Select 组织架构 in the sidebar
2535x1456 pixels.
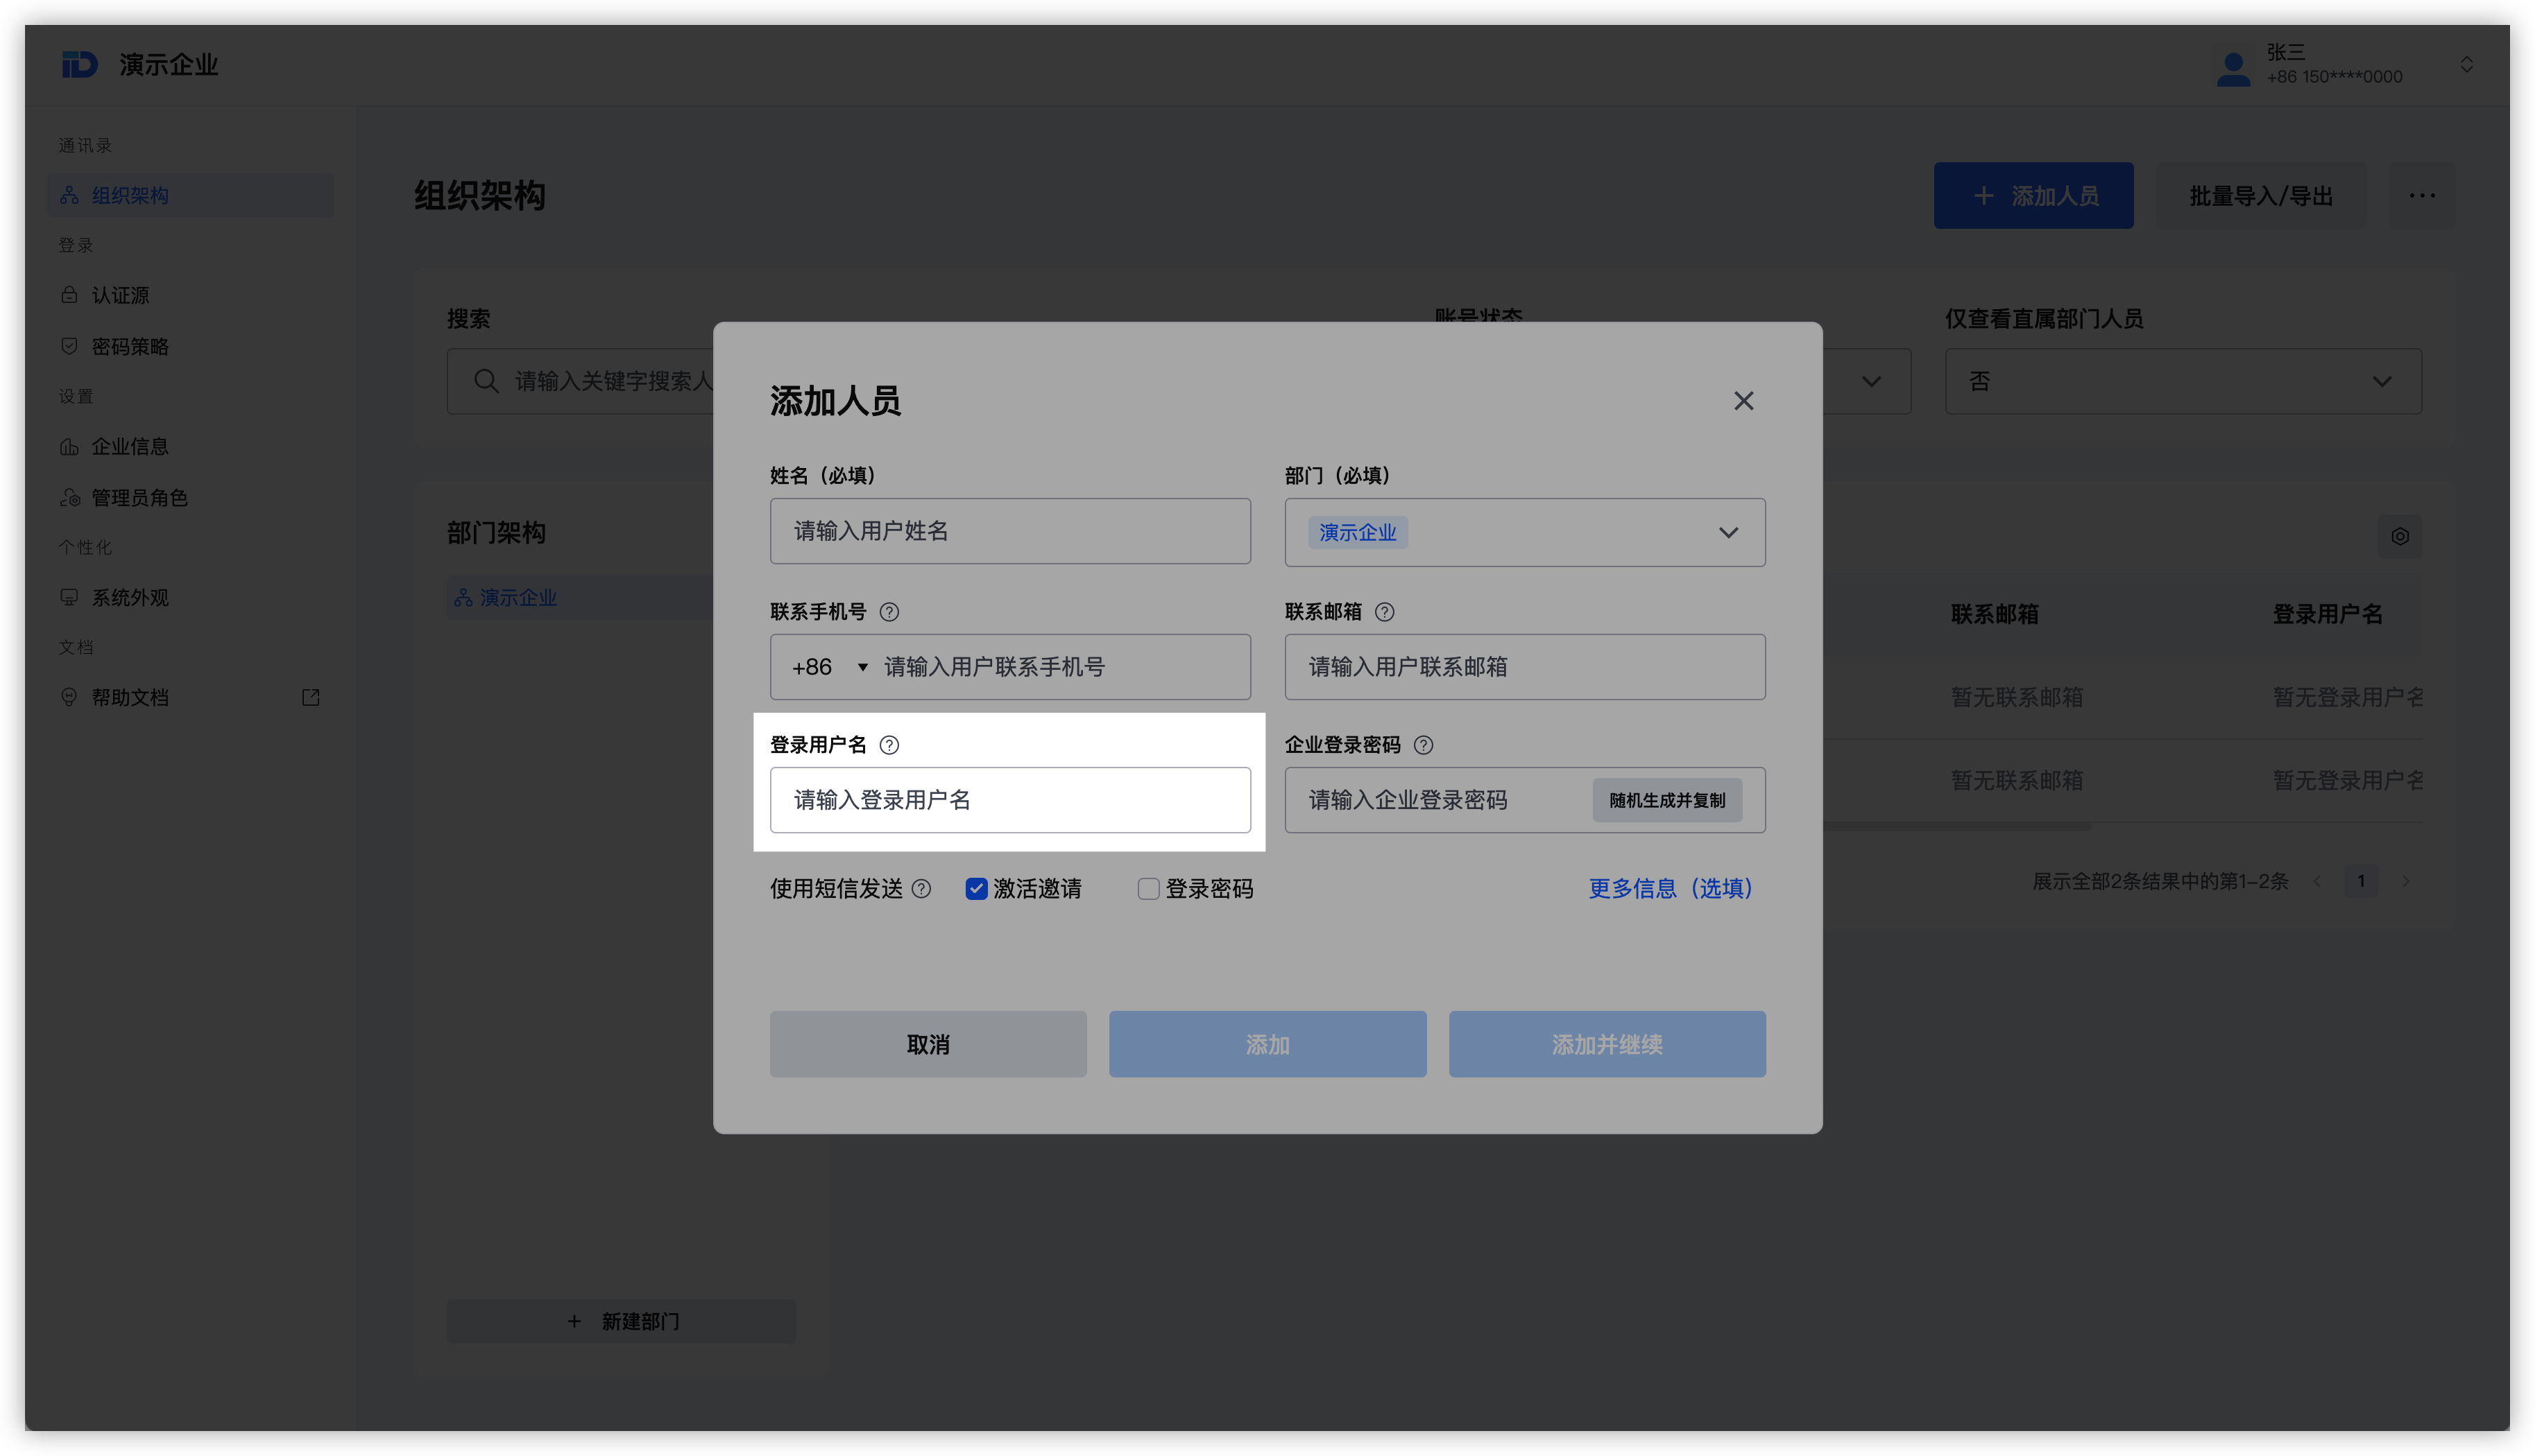point(190,195)
